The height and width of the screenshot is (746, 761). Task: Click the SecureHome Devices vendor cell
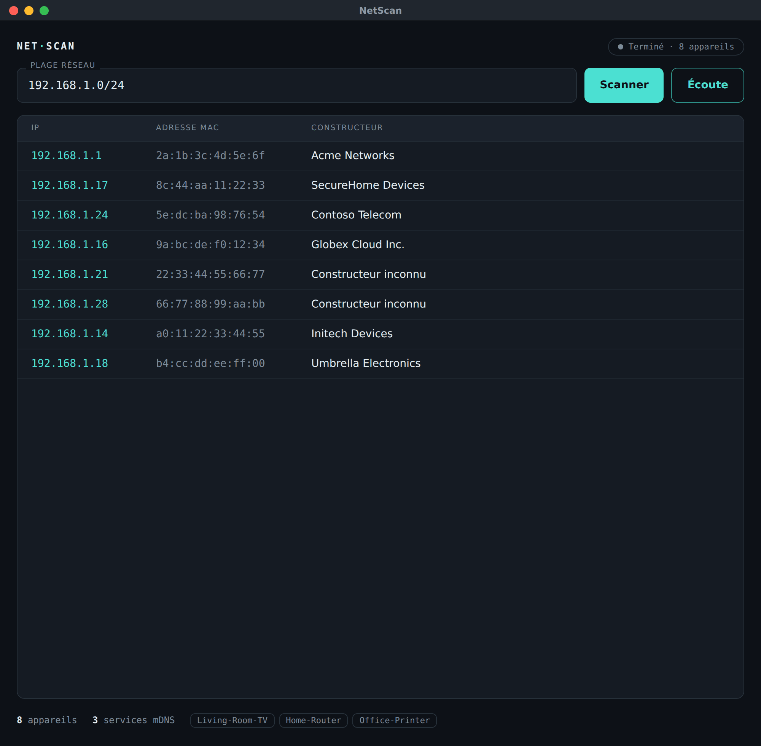(368, 185)
